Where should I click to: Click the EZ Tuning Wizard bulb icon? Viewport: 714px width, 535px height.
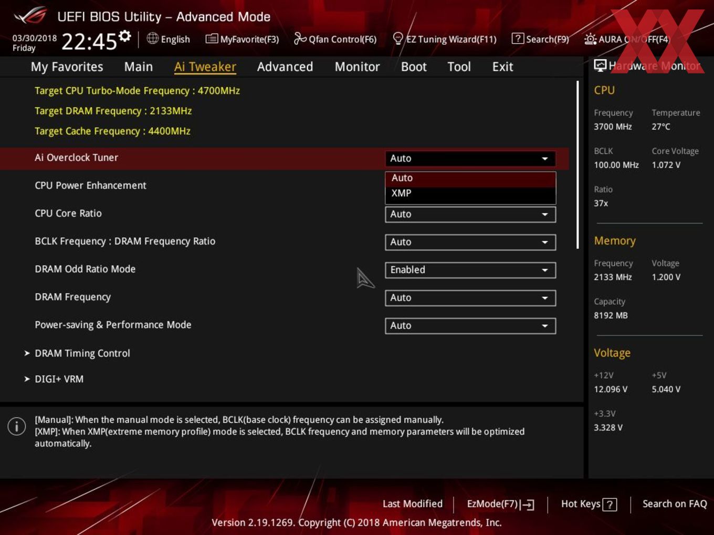(398, 38)
